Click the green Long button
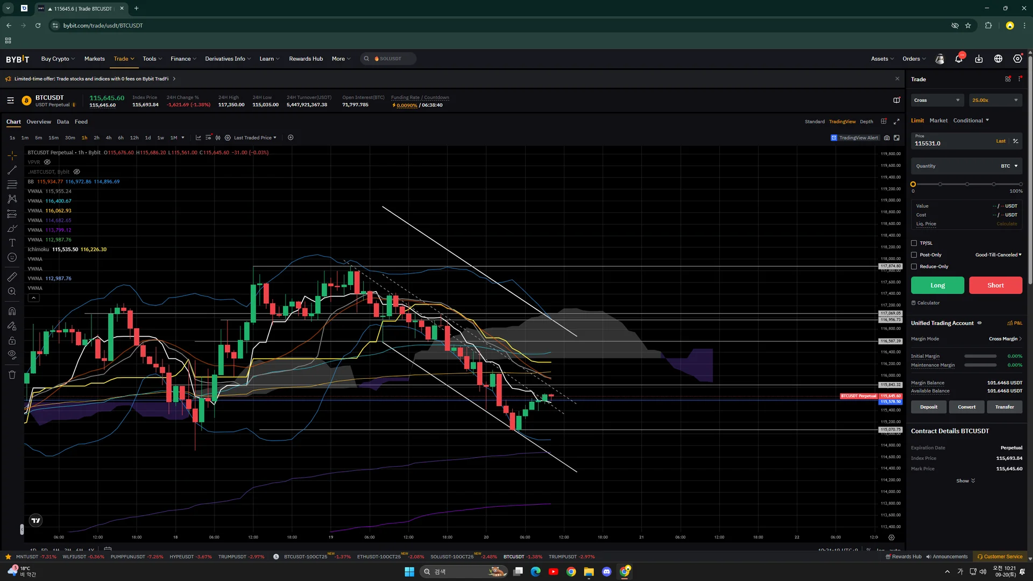The width and height of the screenshot is (1033, 581). [x=937, y=286]
